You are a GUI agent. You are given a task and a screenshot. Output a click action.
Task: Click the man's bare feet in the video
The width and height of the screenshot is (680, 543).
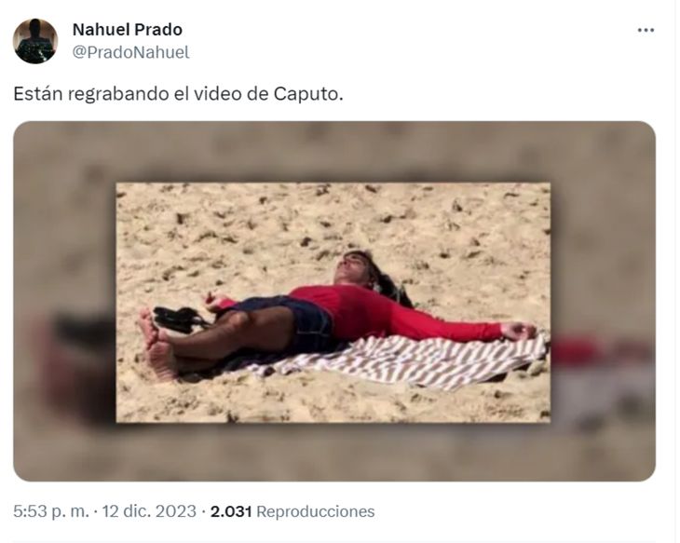click(x=157, y=345)
